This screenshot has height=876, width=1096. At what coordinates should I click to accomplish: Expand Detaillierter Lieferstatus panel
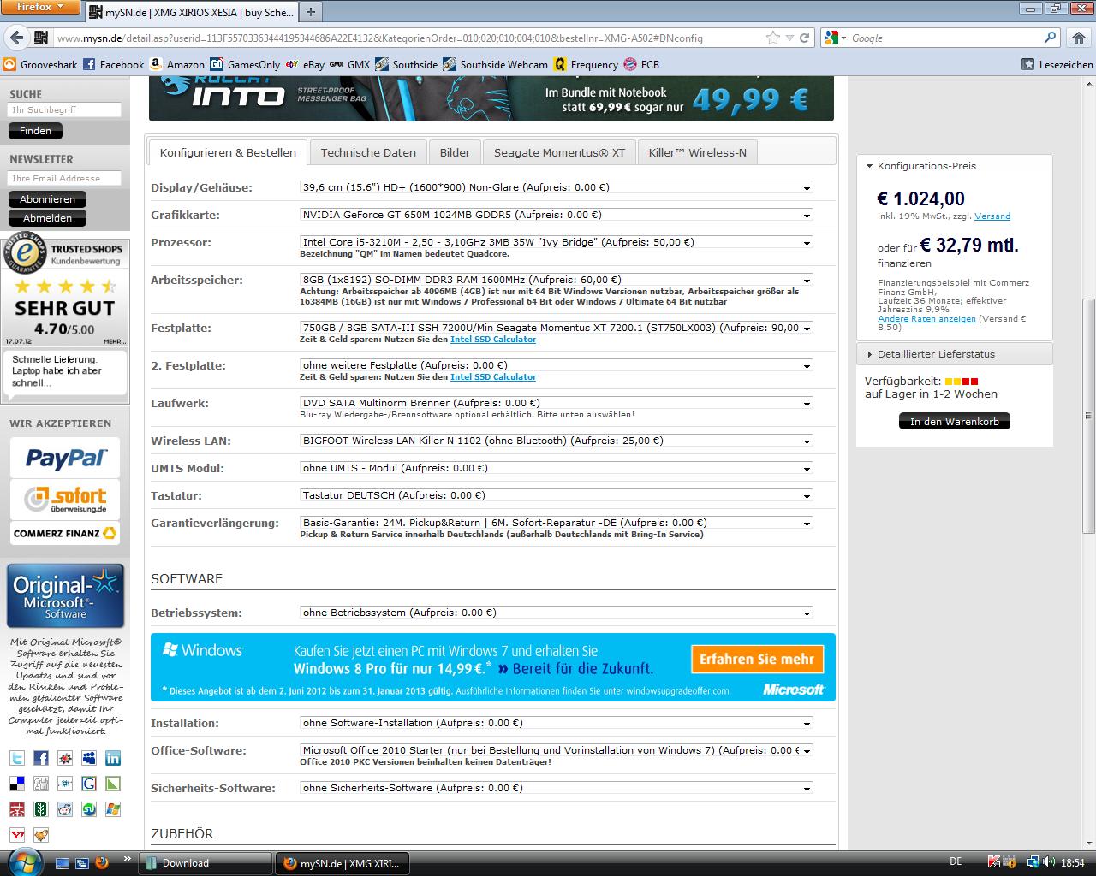point(955,354)
